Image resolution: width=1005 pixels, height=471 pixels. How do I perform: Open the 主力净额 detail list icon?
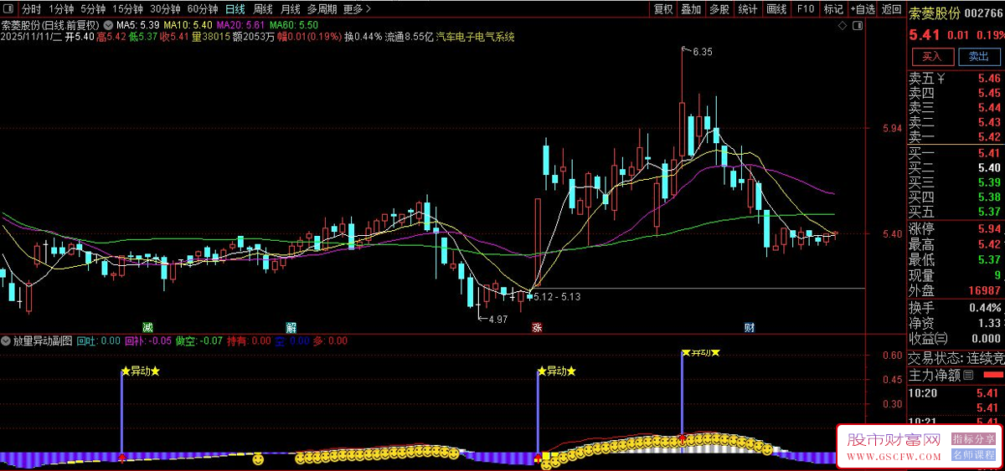click(x=968, y=375)
